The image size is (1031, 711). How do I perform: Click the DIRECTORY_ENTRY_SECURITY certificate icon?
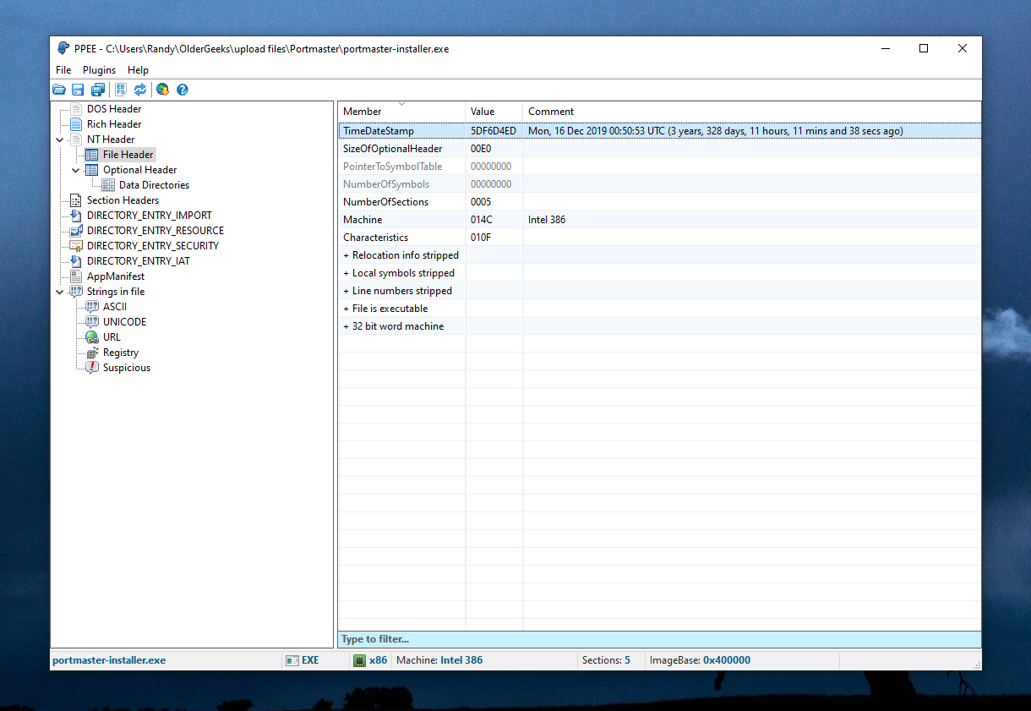[x=76, y=246]
